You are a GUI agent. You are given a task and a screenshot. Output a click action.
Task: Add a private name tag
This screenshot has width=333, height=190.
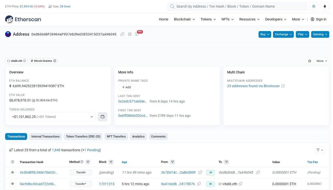click(126, 87)
